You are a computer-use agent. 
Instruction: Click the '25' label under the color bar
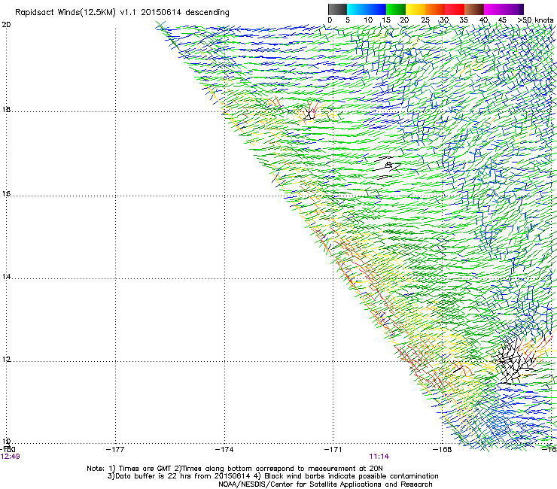coord(425,20)
